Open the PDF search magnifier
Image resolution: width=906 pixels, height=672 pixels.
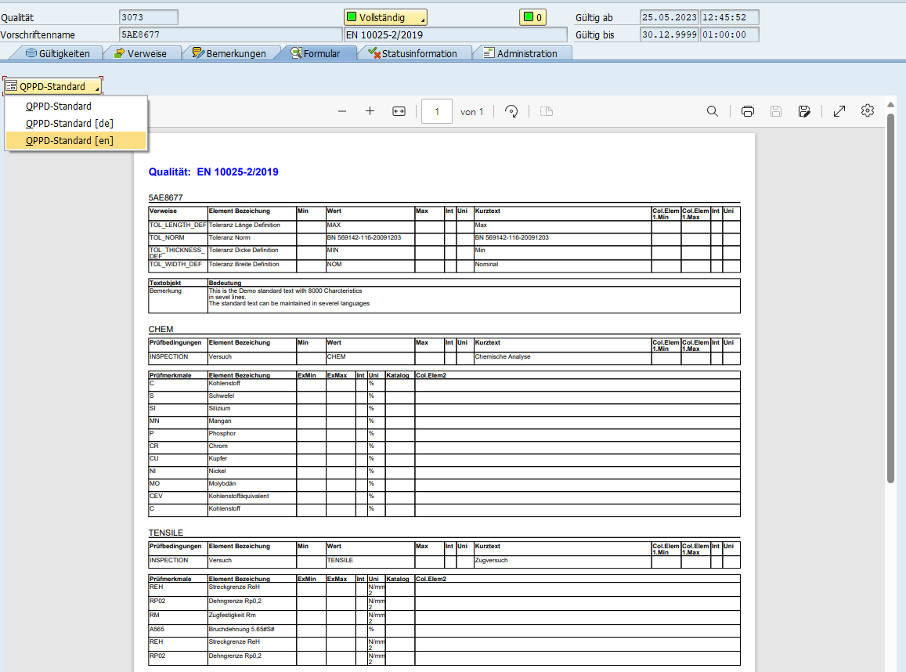pyautogui.click(x=713, y=111)
